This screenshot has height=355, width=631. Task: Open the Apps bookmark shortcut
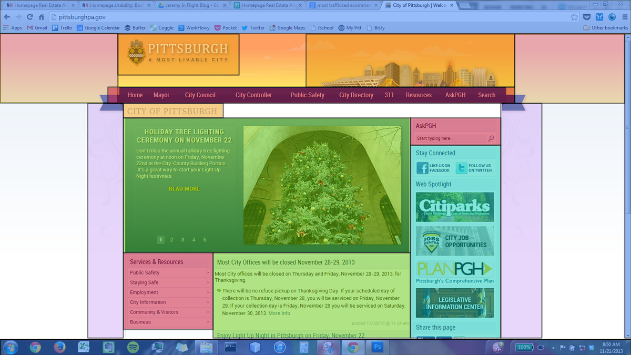tap(13, 28)
